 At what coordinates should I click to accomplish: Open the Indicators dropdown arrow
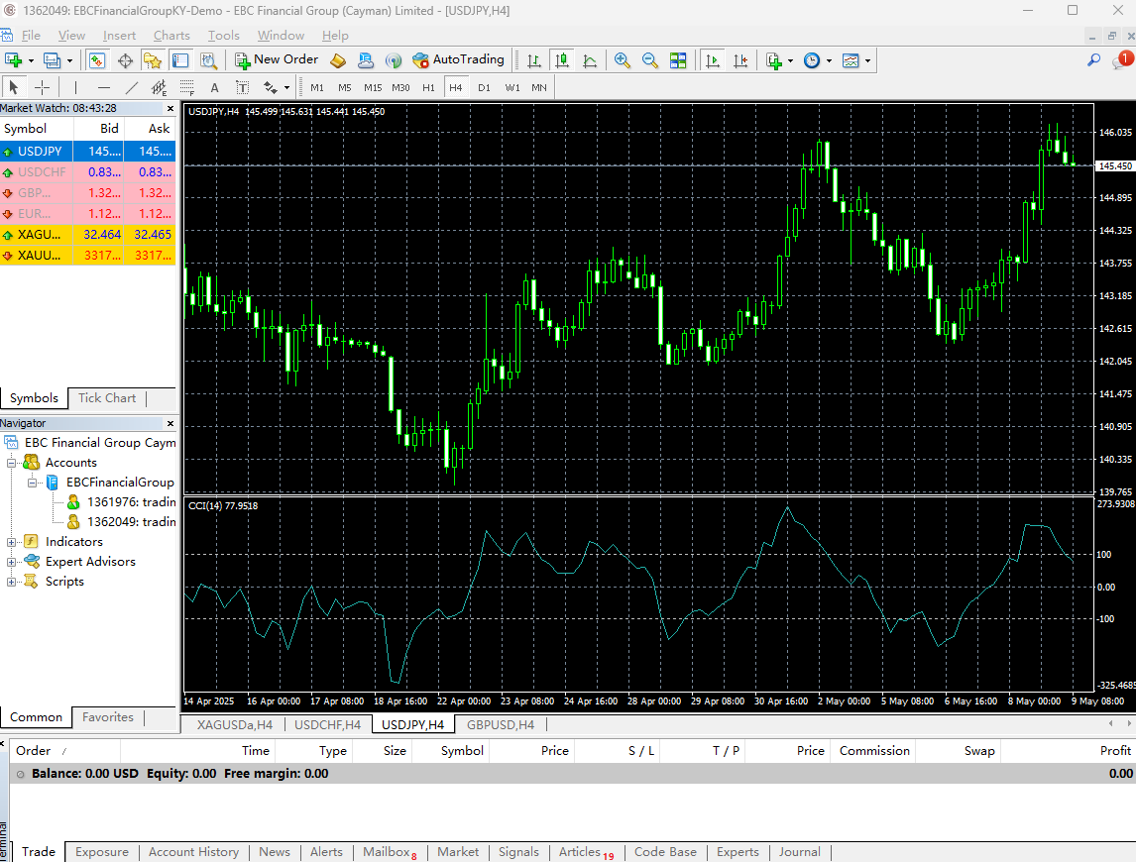pos(790,60)
